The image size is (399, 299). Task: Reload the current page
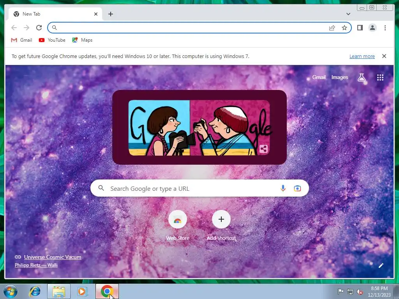[39, 28]
